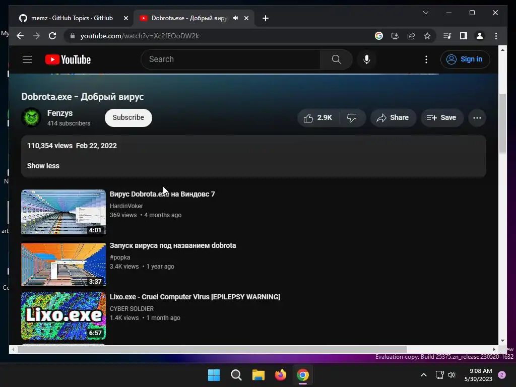Activate voice search microphone
The height and width of the screenshot is (387, 516).
[x=367, y=59]
